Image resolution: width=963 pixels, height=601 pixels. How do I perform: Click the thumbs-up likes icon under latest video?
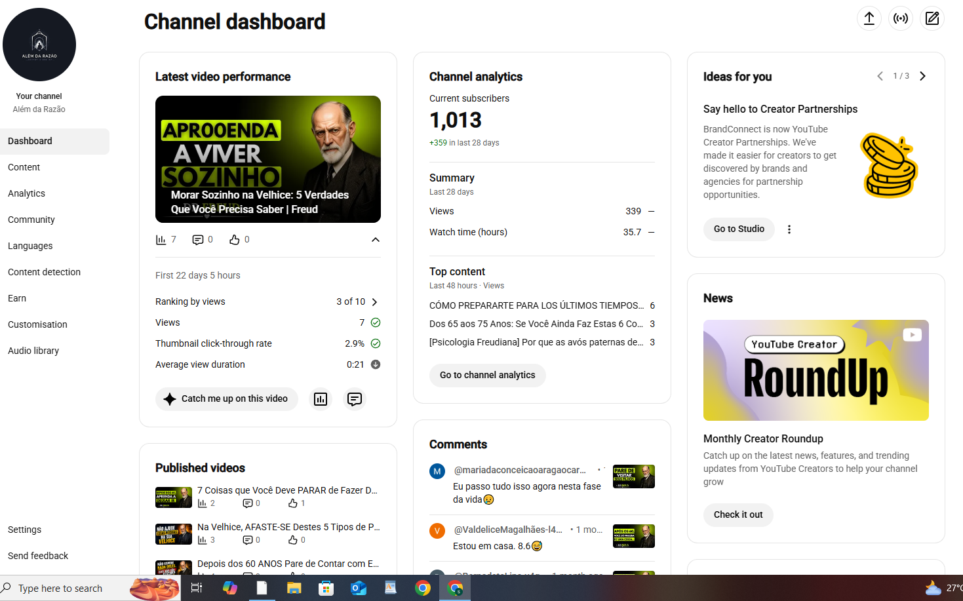click(x=235, y=240)
